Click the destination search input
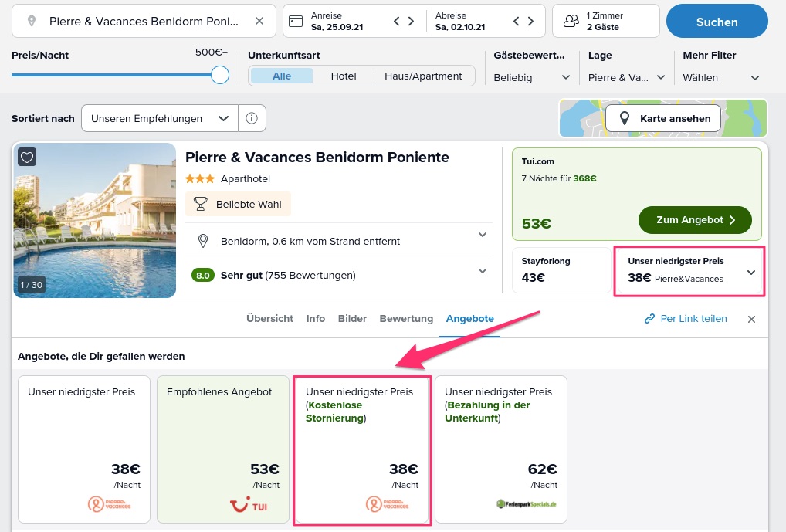 [x=144, y=21]
